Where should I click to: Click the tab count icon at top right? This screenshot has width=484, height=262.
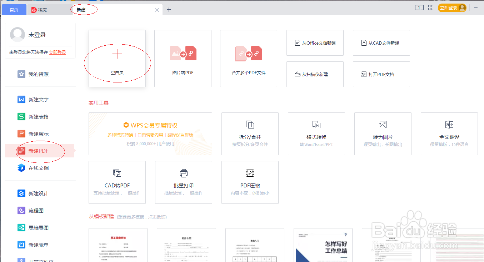tap(419, 7)
